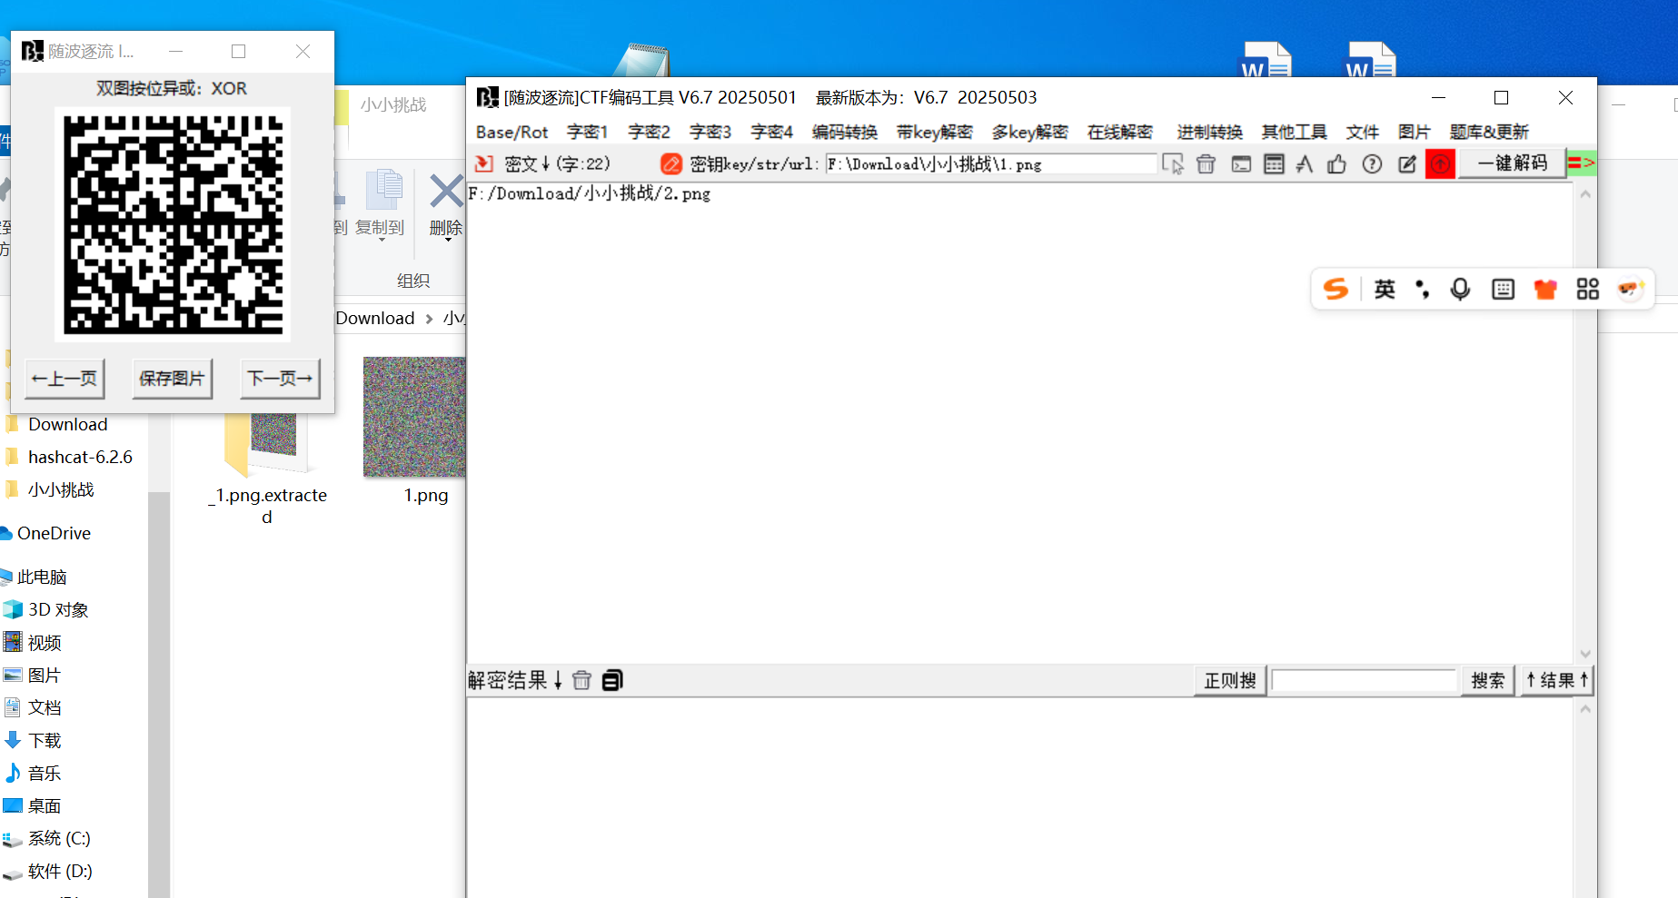Select hashcat-6.2.6 folder in navigation pane

pyautogui.click(x=80, y=457)
